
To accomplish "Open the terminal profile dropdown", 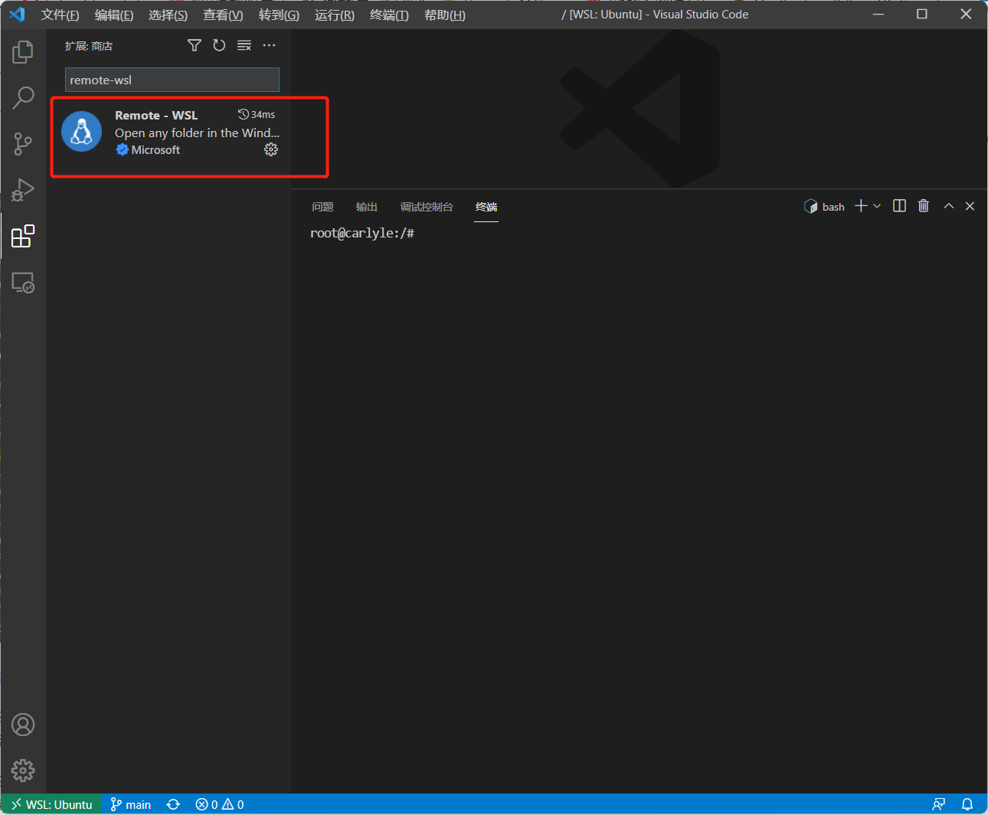I will coord(878,205).
